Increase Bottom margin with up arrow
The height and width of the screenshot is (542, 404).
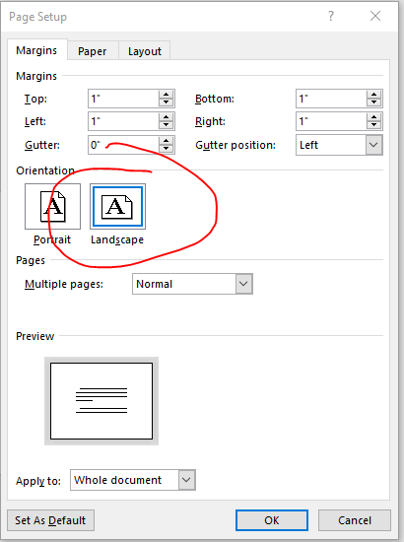[373, 95]
